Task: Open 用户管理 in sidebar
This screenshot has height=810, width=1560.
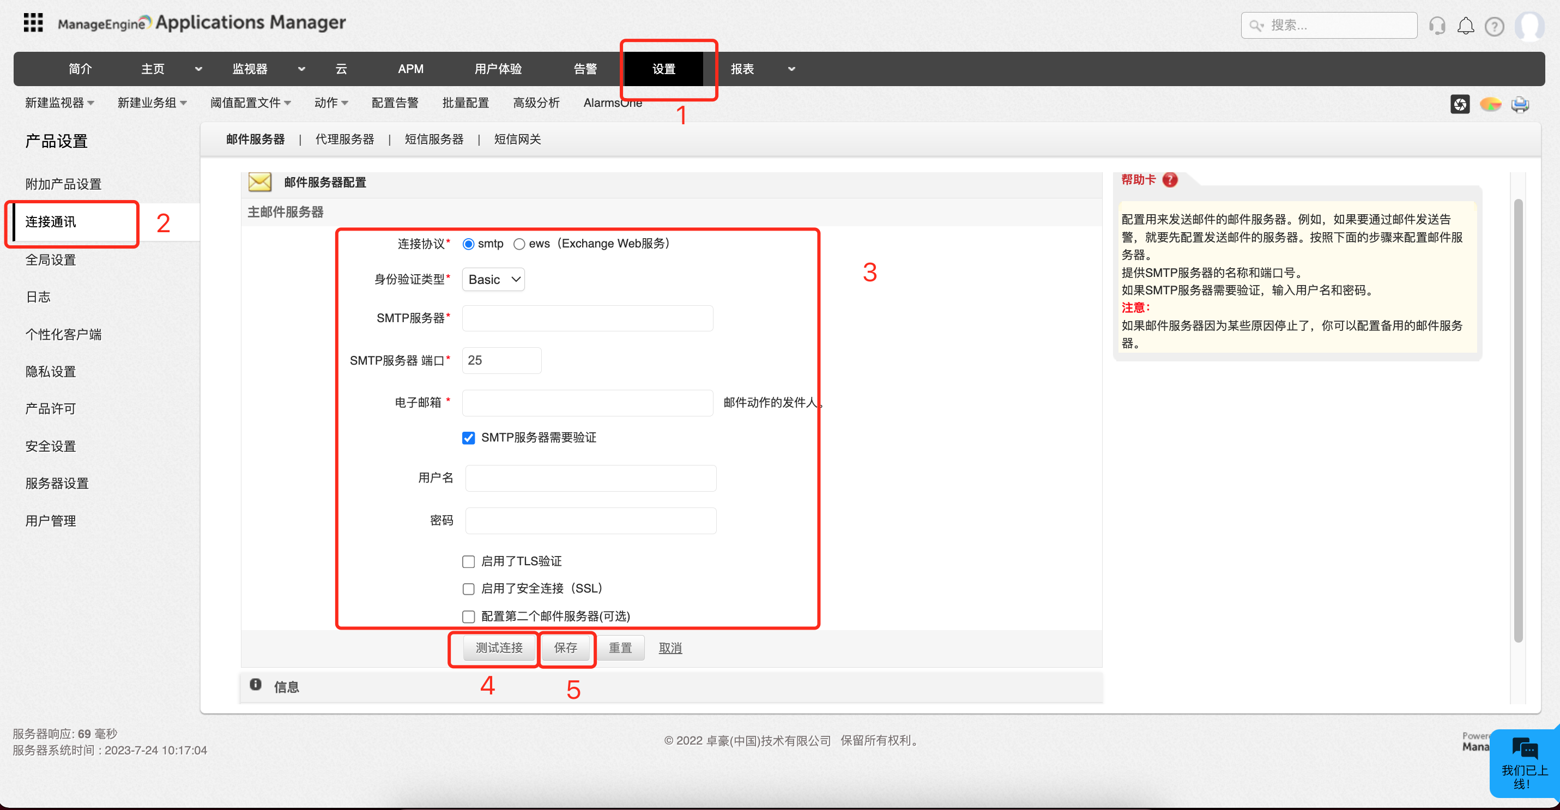Action: click(50, 521)
